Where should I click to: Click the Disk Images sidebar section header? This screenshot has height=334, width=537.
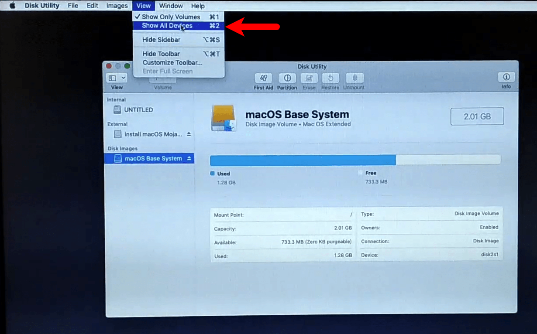point(123,149)
